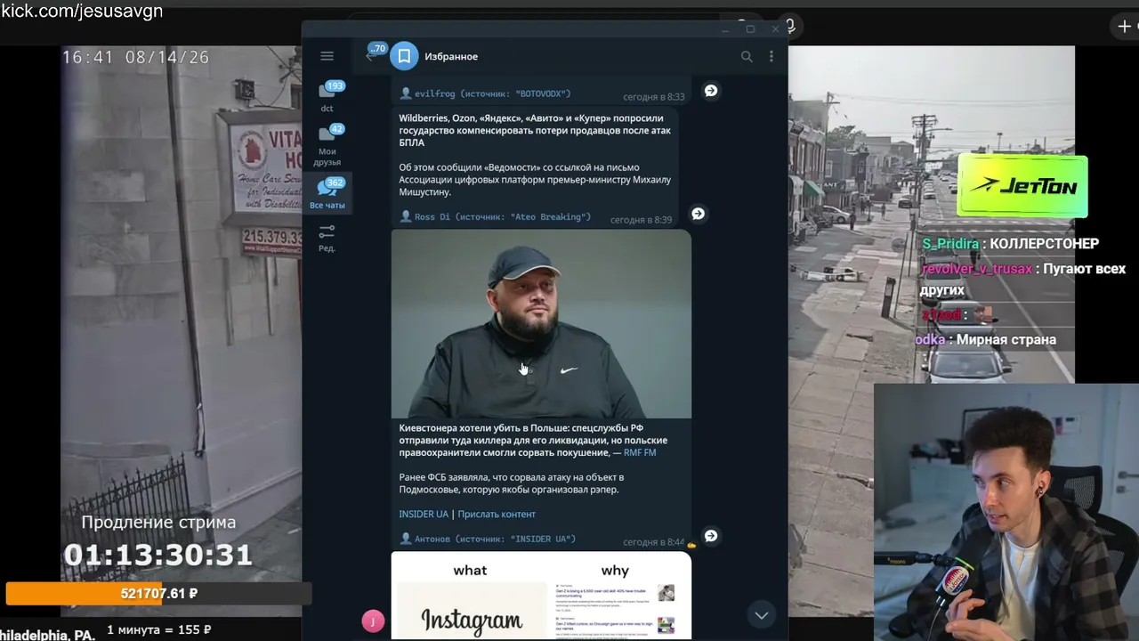The width and height of the screenshot is (1139, 641).
Task: Maximize the Telegram window
Action: click(750, 29)
